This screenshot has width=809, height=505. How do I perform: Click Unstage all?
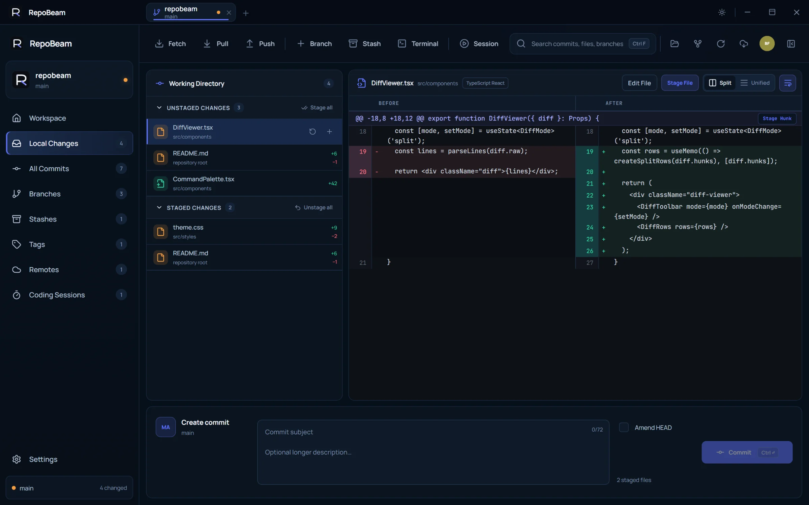313,208
